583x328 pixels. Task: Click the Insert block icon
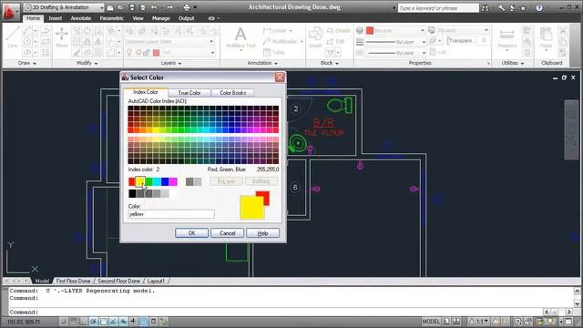point(315,37)
